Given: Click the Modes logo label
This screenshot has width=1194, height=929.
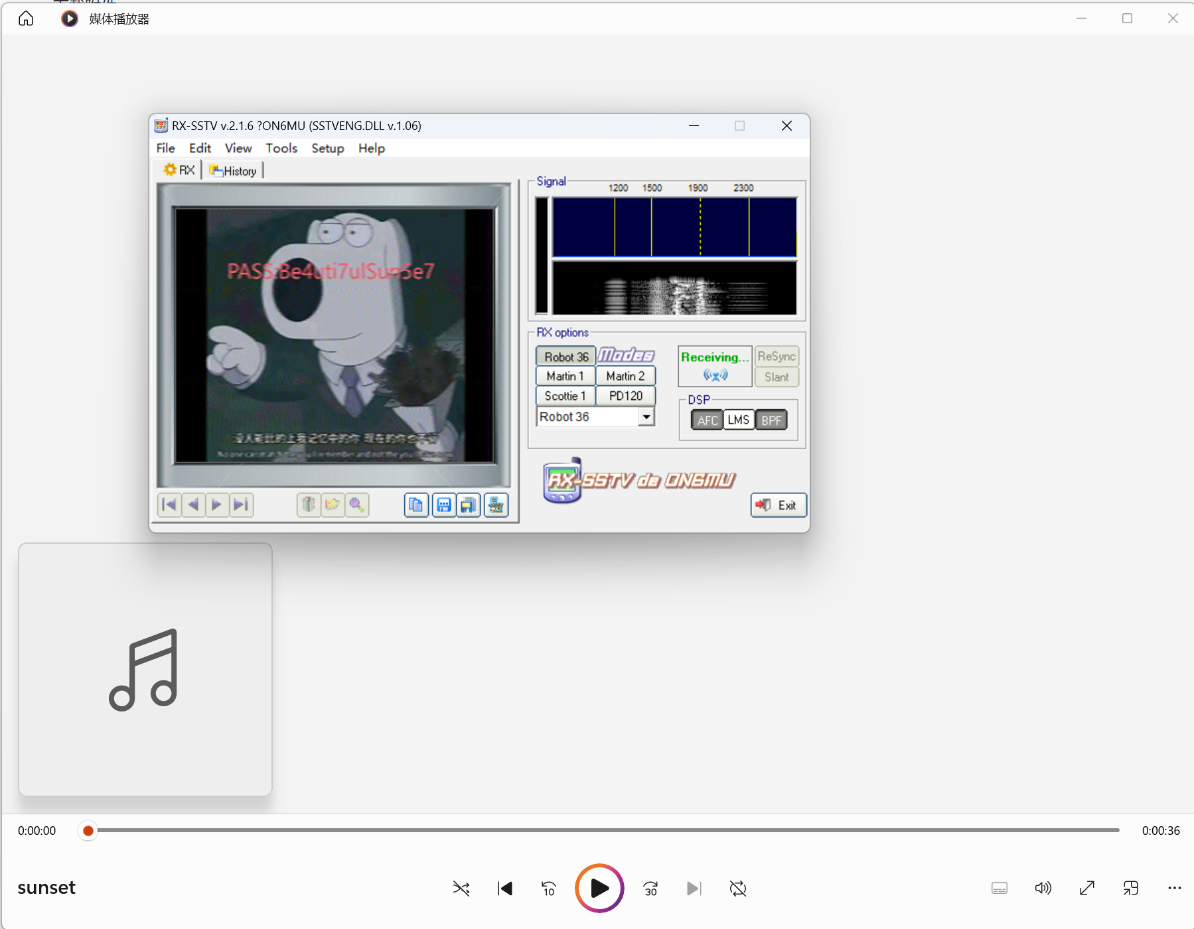Looking at the screenshot, I should click(x=626, y=355).
